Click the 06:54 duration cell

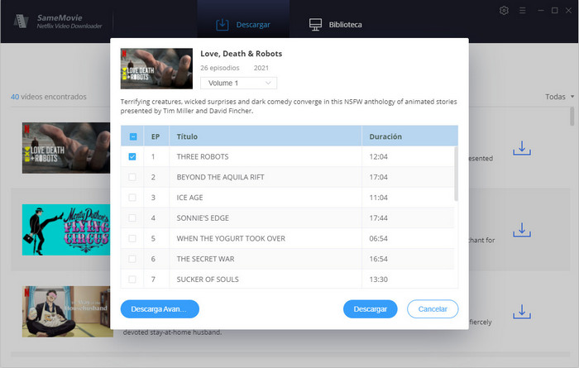(x=379, y=238)
